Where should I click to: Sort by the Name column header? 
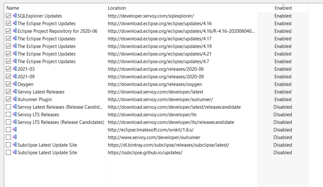click(x=55, y=8)
